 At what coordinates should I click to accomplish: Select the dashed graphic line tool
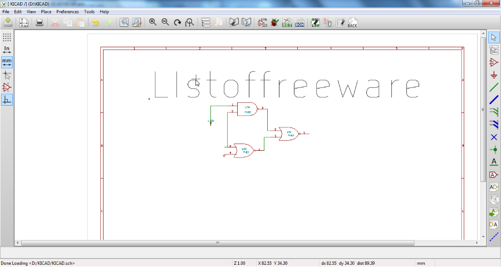(x=494, y=237)
